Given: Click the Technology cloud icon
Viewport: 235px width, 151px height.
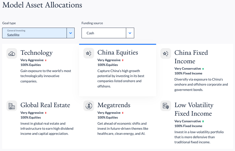Looking at the screenshot, I should point(12,53).
